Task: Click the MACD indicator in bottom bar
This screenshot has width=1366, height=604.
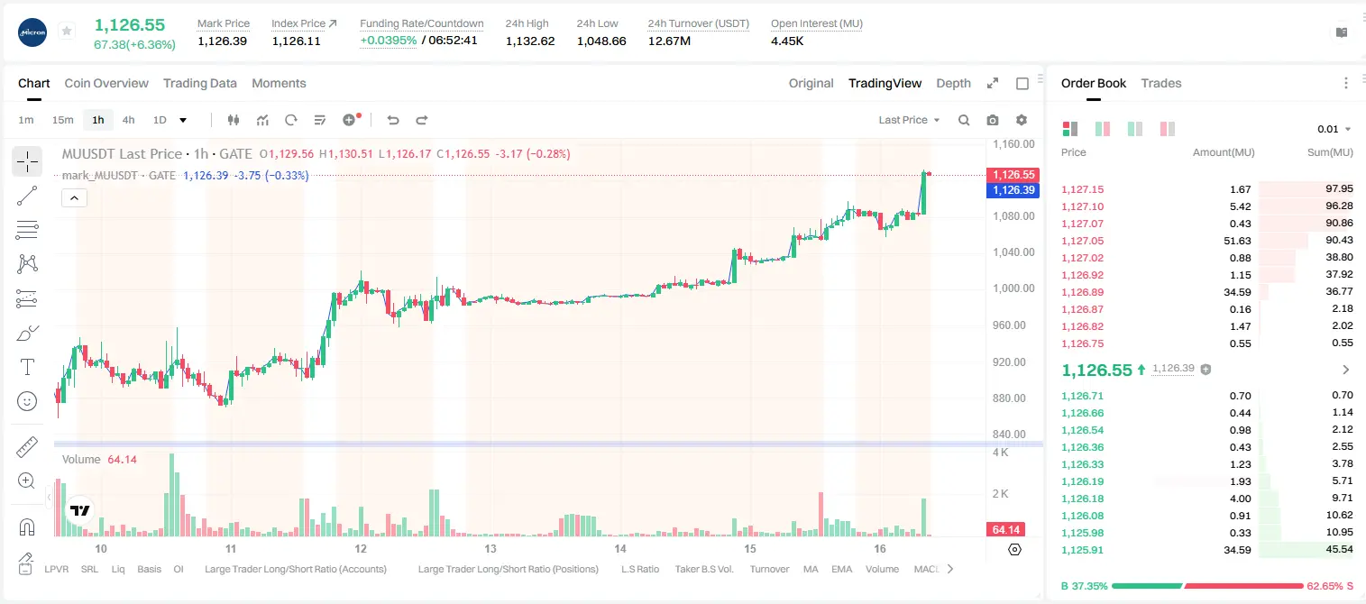Action: pos(926,569)
